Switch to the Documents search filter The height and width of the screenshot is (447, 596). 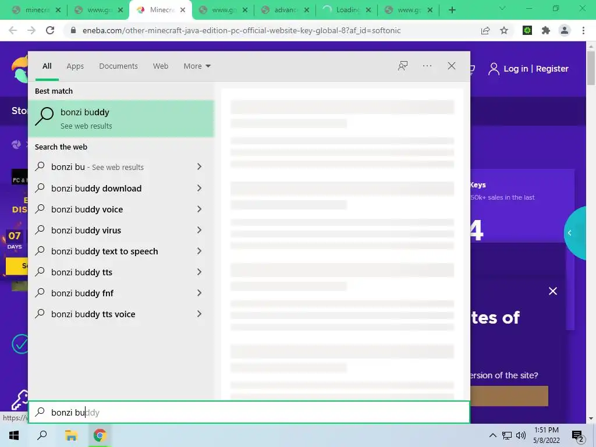pyautogui.click(x=118, y=66)
